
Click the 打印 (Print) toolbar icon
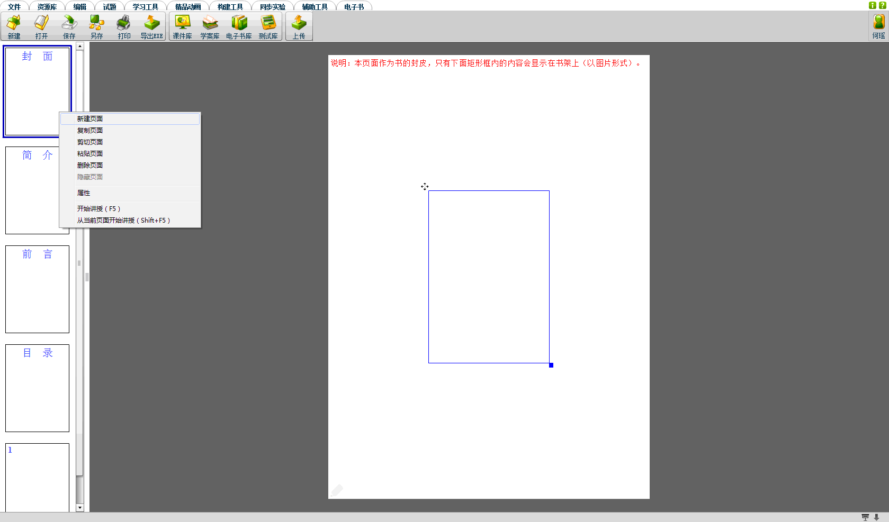pyautogui.click(x=124, y=26)
